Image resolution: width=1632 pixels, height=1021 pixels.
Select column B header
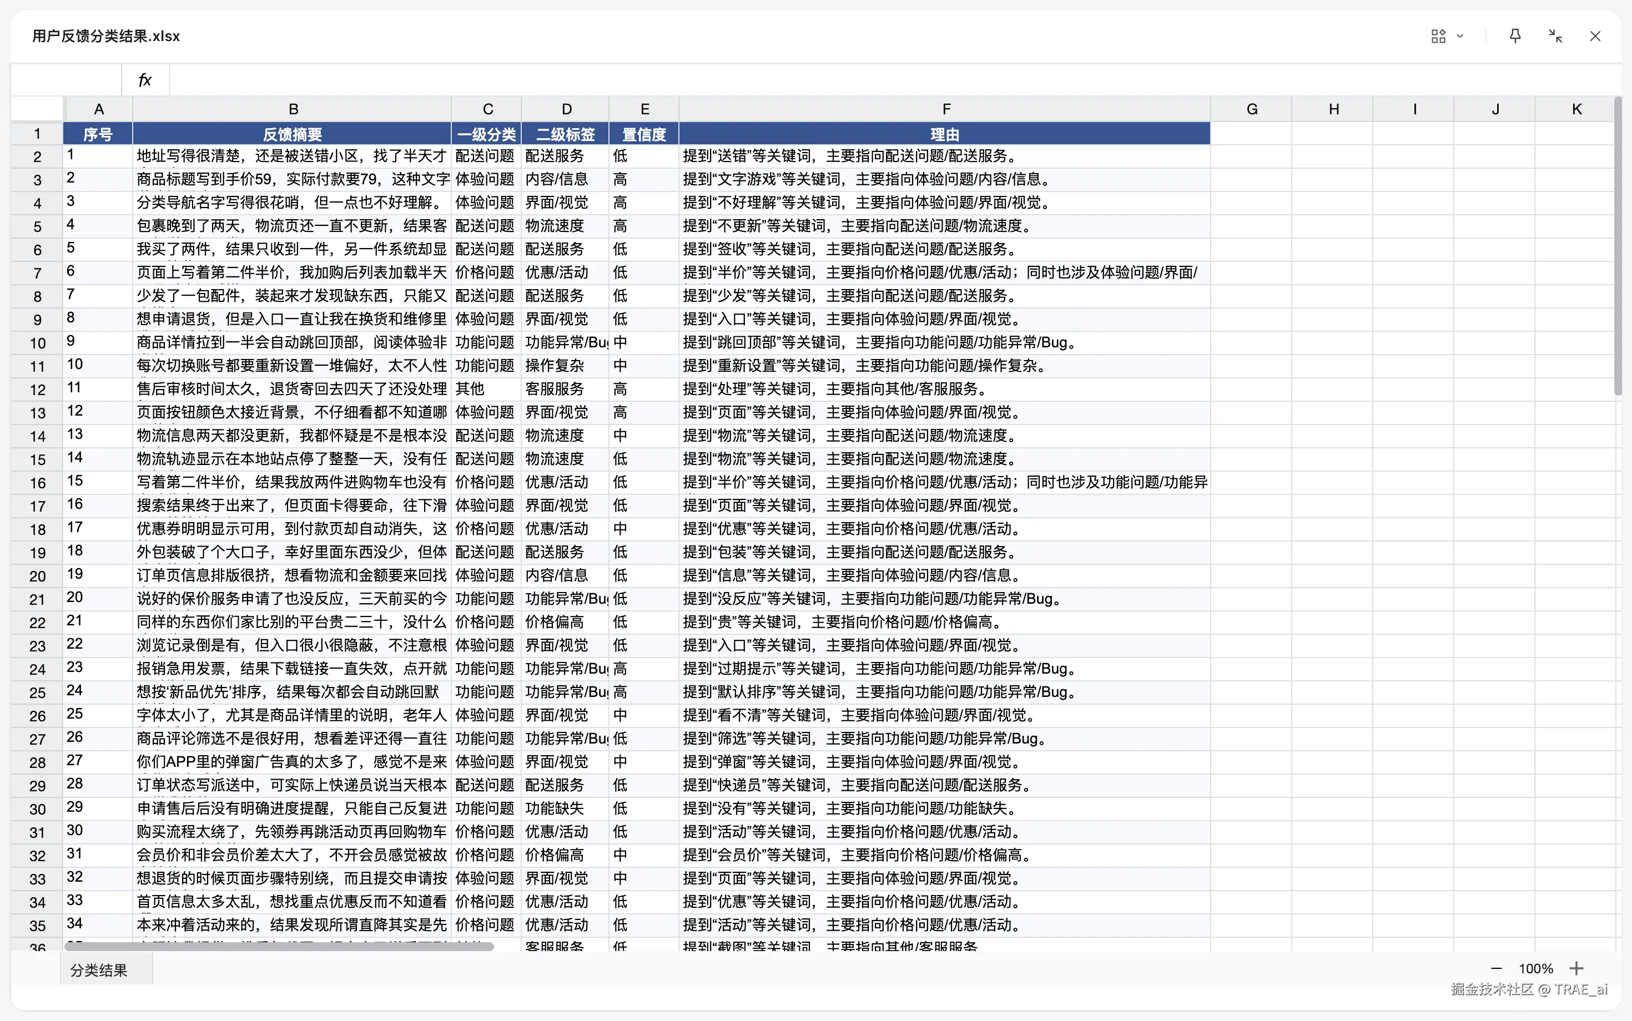pyautogui.click(x=293, y=109)
